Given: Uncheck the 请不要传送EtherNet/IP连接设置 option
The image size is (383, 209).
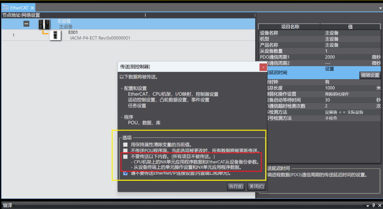Looking at the screenshot, I should click(x=126, y=174).
